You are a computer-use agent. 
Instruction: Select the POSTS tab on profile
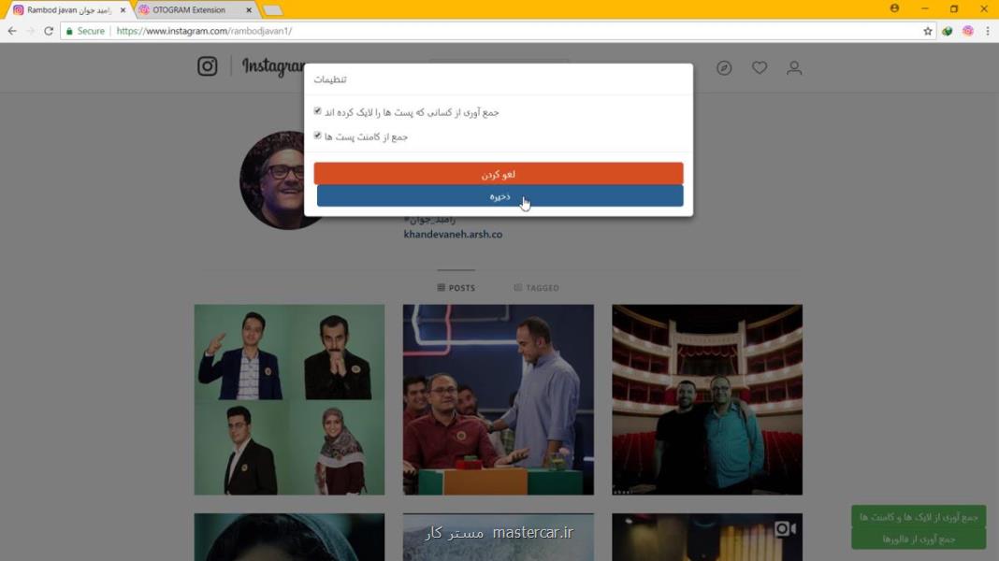pyautogui.click(x=456, y=288)
